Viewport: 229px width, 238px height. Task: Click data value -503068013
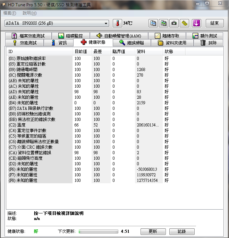pos(147,169)
